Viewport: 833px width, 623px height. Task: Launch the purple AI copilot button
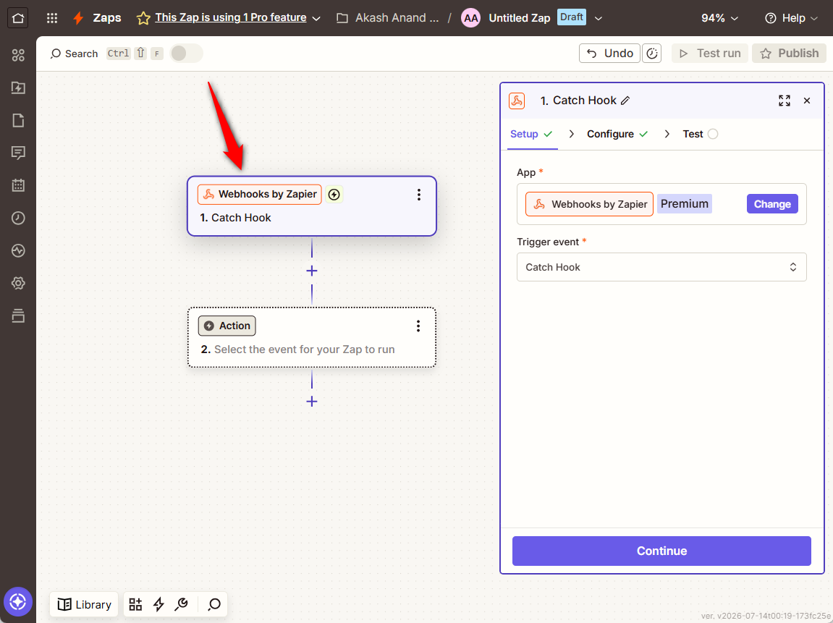point(18,602)
